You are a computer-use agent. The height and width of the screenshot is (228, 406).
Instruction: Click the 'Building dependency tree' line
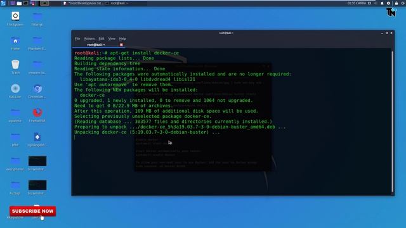pyautogui.click(x=107, y=63)
